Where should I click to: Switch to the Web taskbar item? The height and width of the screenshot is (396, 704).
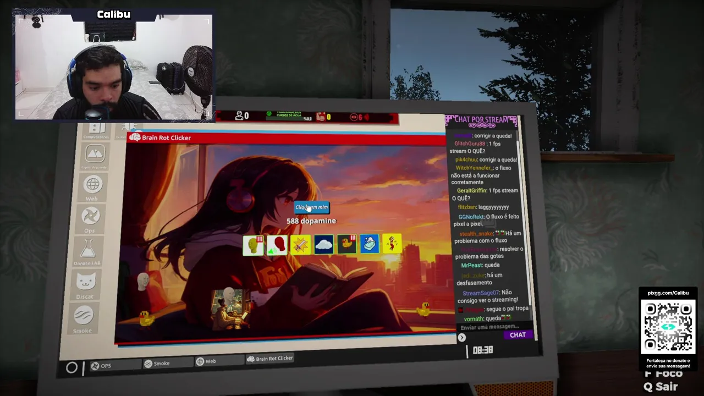pyautogui.click(x=218, y=361)
